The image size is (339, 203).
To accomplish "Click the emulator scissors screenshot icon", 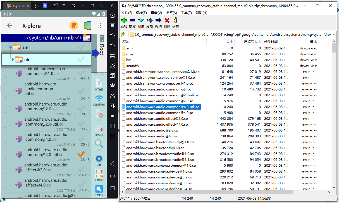I will 113,96.
